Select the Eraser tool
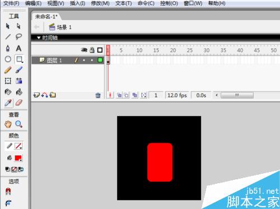The width and height of the screenshot is (280, 209). pos(19,103)
